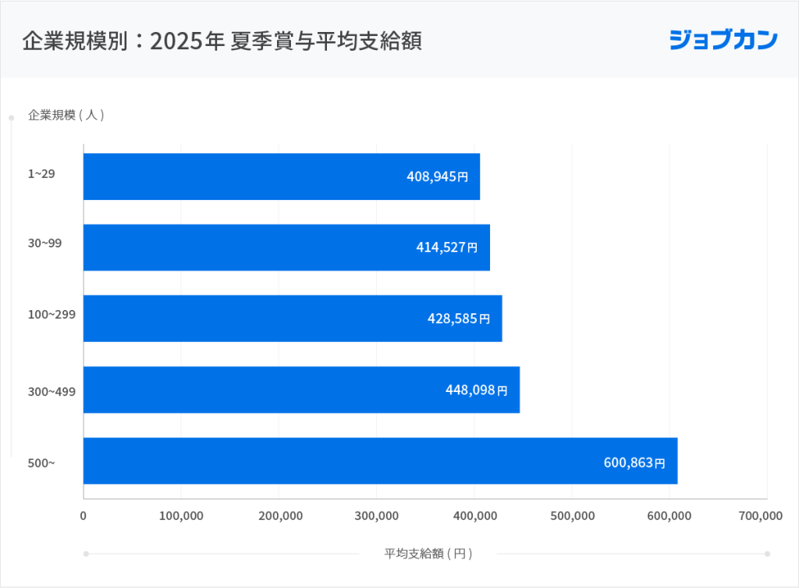Select the 100~299 bar showing 428,585円
Viewport: 799px width, 588px height.
(x=293, y=319)
